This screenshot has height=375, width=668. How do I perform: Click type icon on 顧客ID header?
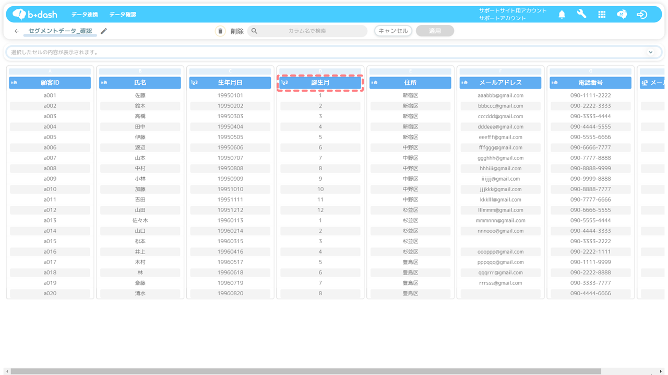(14, 82)
